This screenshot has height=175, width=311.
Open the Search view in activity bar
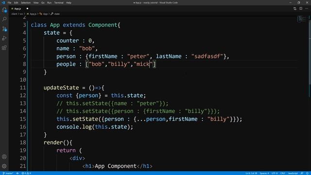pyautogui.click(x=4, y=19)
